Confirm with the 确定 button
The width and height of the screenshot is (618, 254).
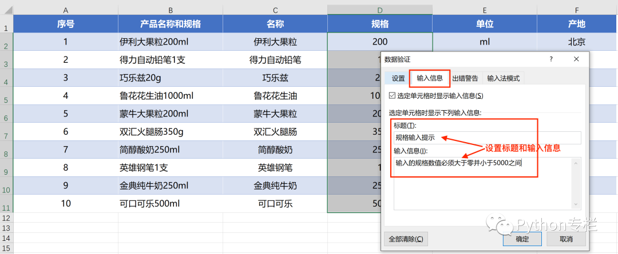coord(522,239)
